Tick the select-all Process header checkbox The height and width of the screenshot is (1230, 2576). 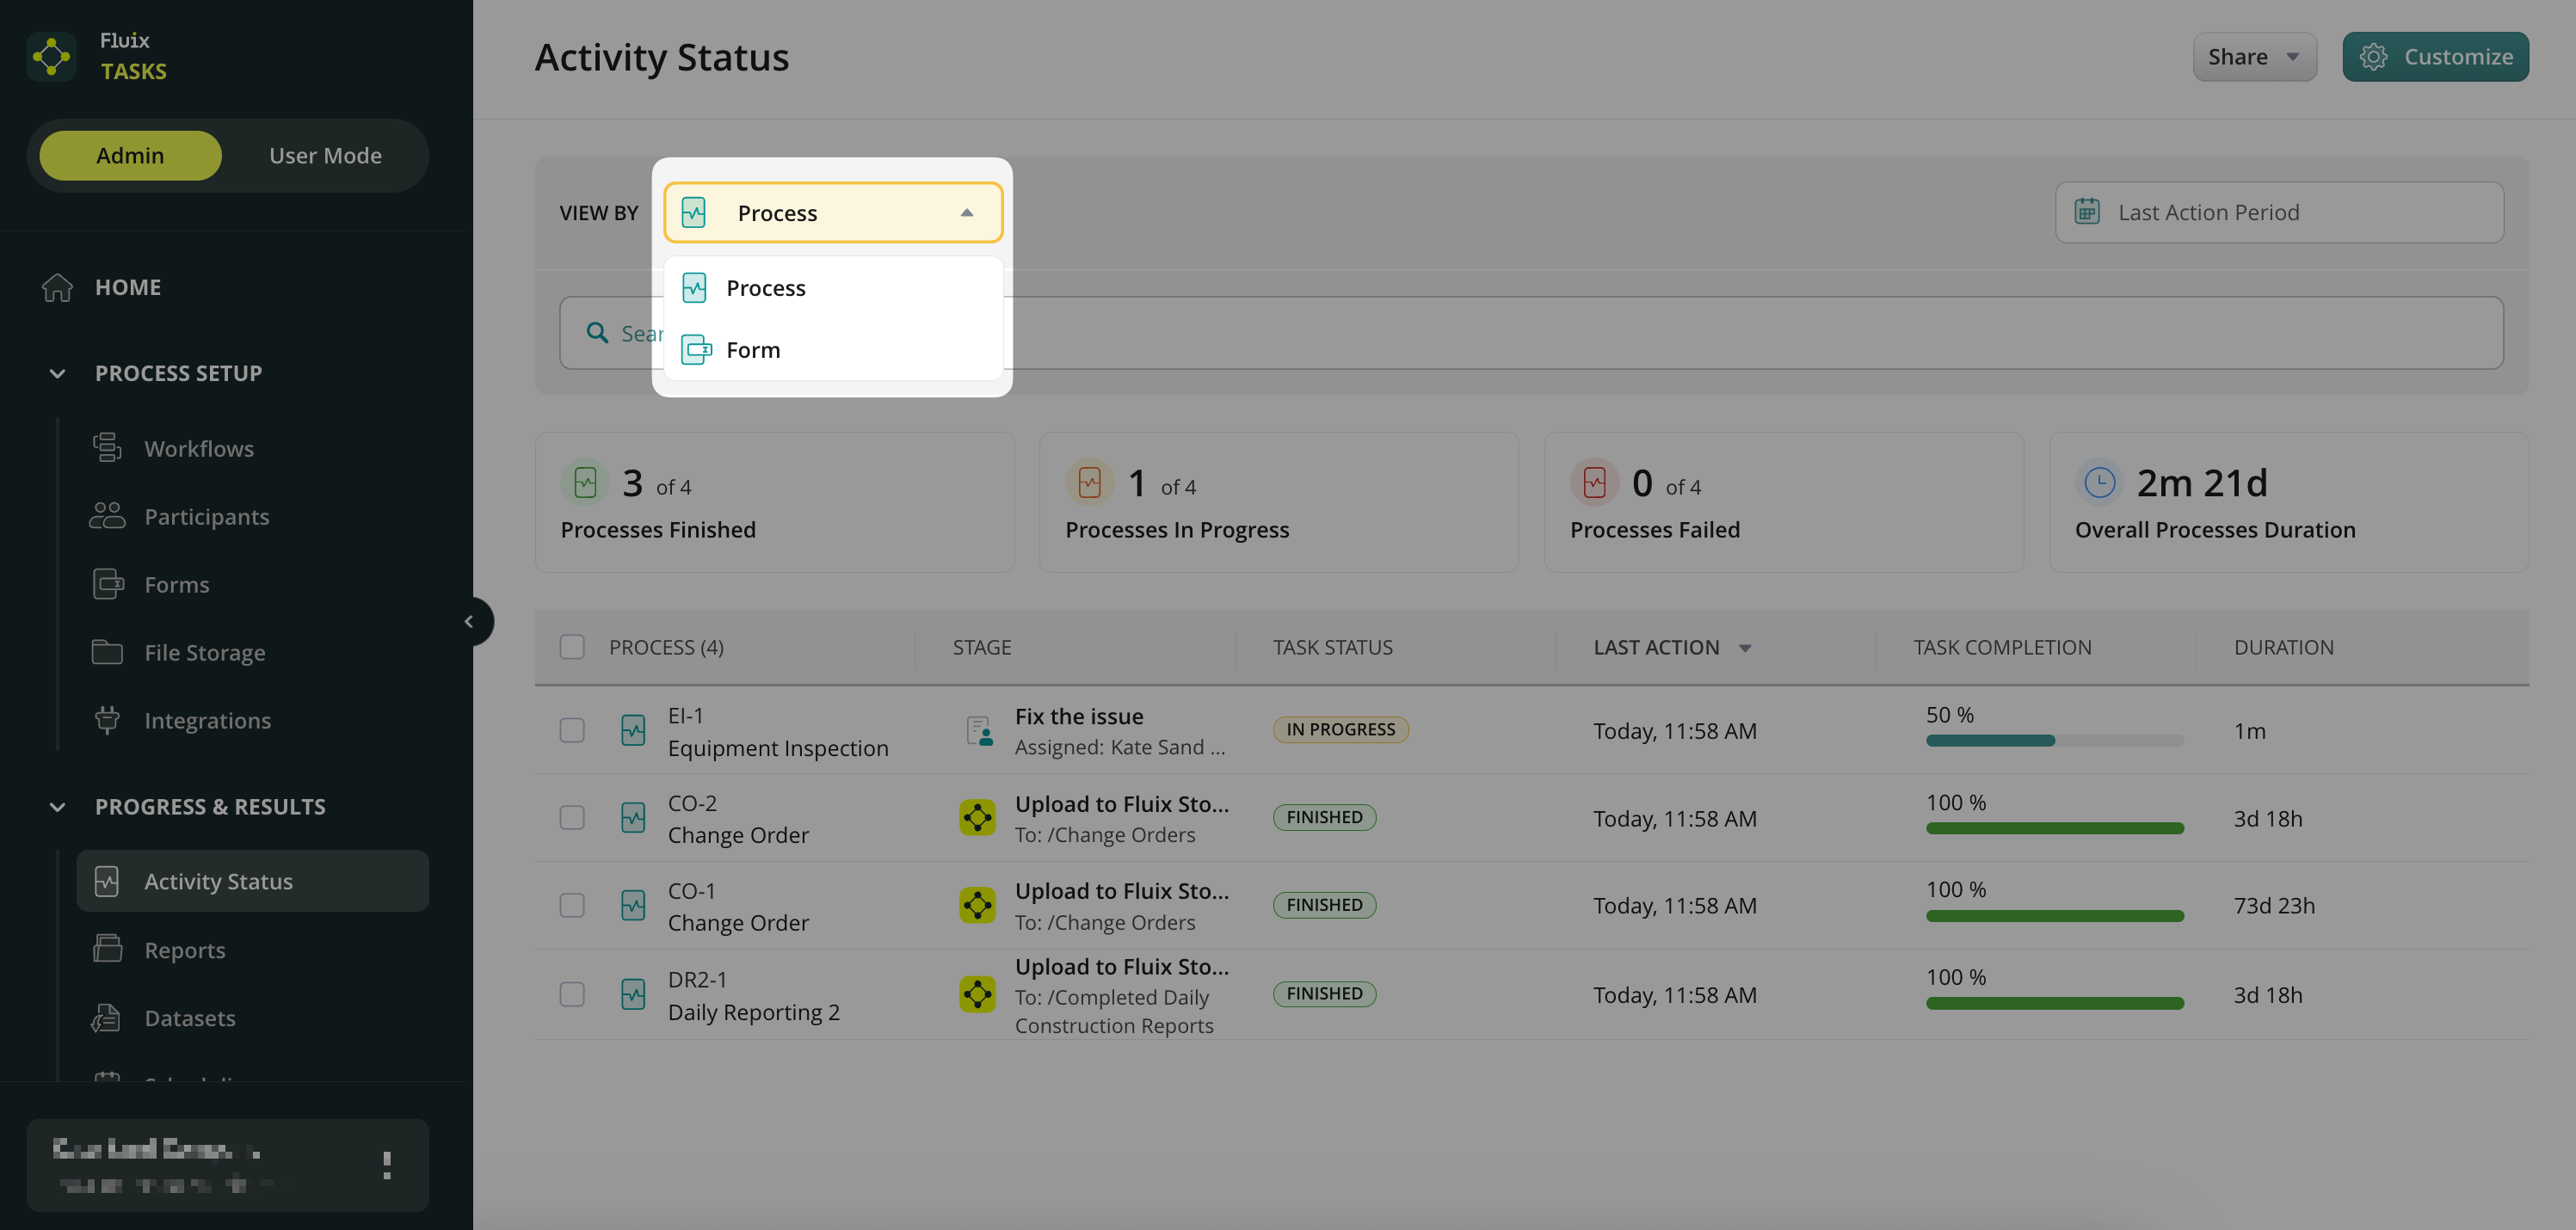click(x=572, y=647)
